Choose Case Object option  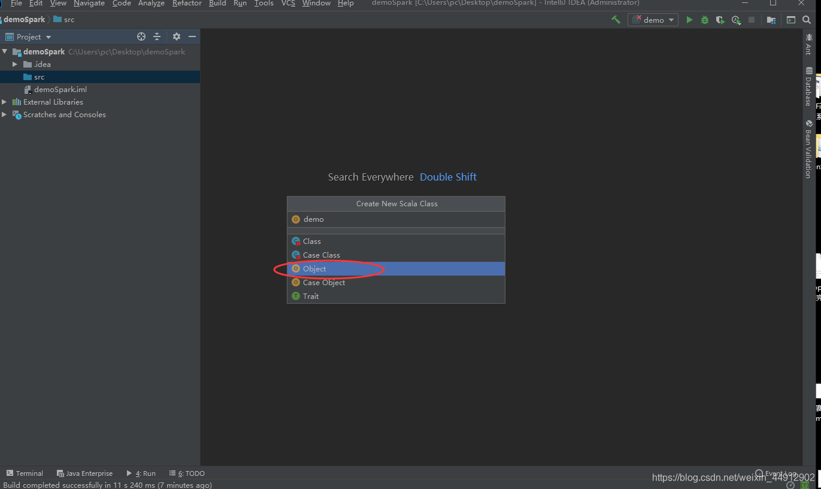396,282
